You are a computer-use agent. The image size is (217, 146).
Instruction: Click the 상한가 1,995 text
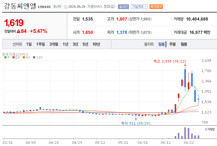coord(140,19)
